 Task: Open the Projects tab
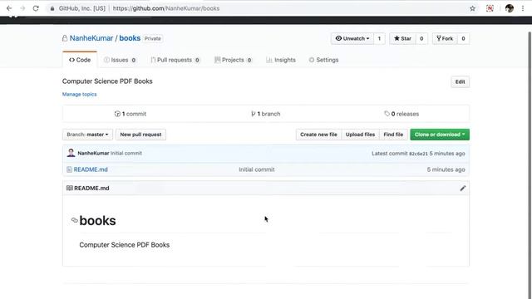click(233, 60)
